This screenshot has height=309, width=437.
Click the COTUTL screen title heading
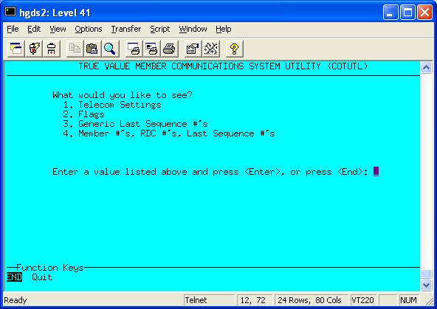tap(223, 66)
